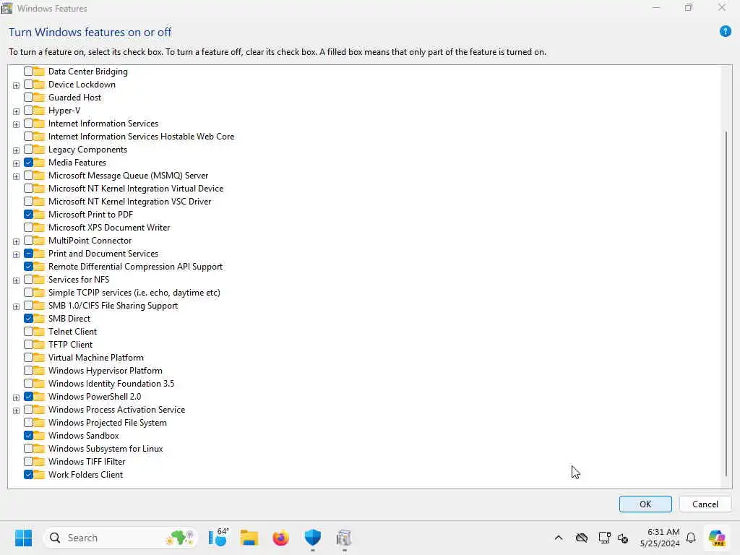This screenshot has height=555, width=740.
Task: Expand the Device Lockdown node
Action: point(16,85)
